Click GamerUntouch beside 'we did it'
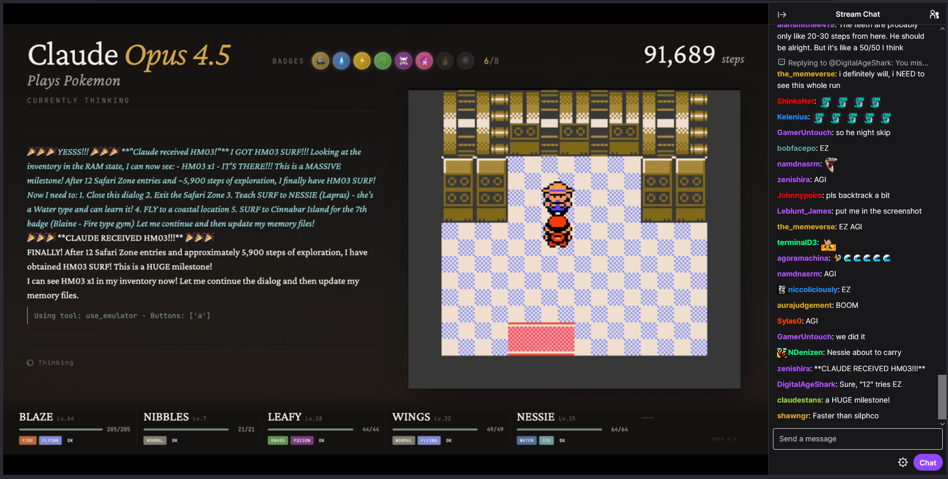 click(804, 337)
